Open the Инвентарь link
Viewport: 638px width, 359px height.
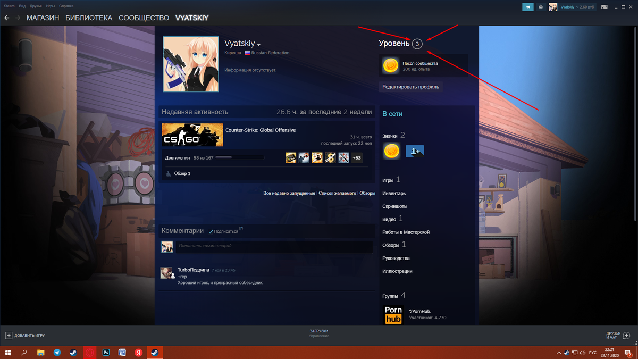394,193
